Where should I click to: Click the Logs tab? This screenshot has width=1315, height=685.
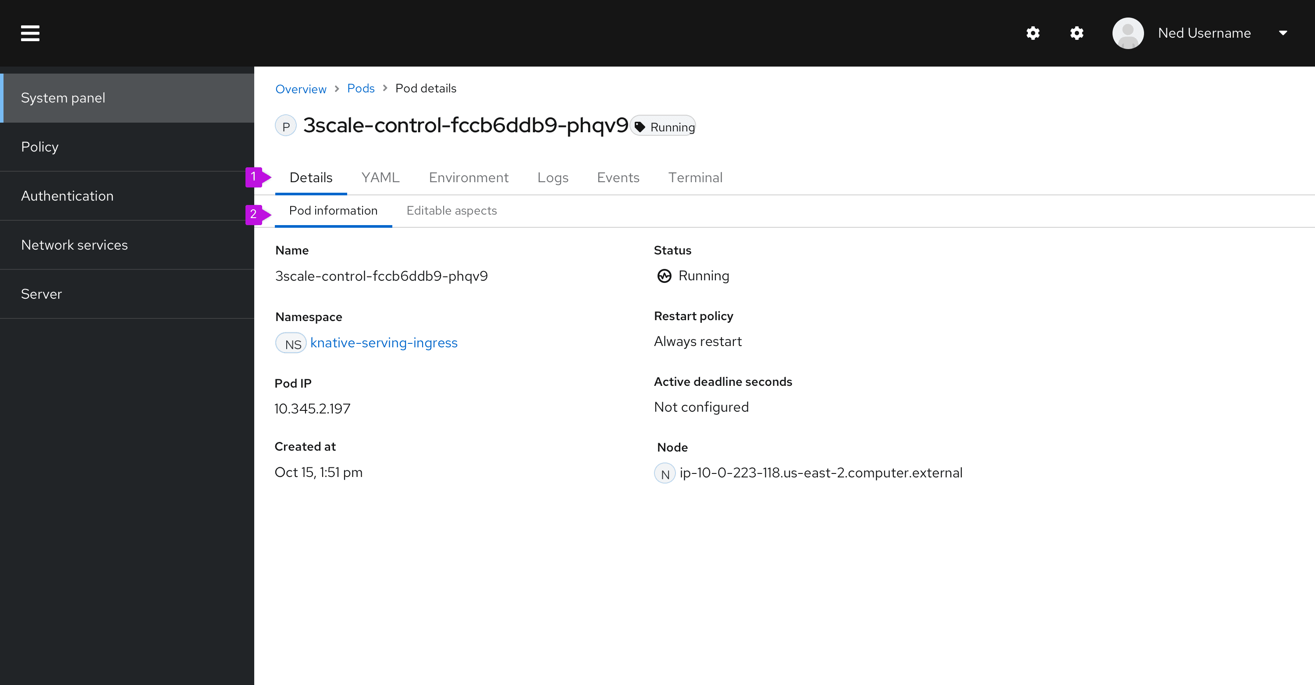553,178
